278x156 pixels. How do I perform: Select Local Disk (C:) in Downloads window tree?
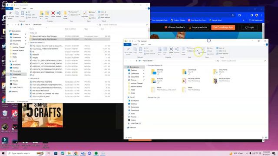click(x=17, y=87)
